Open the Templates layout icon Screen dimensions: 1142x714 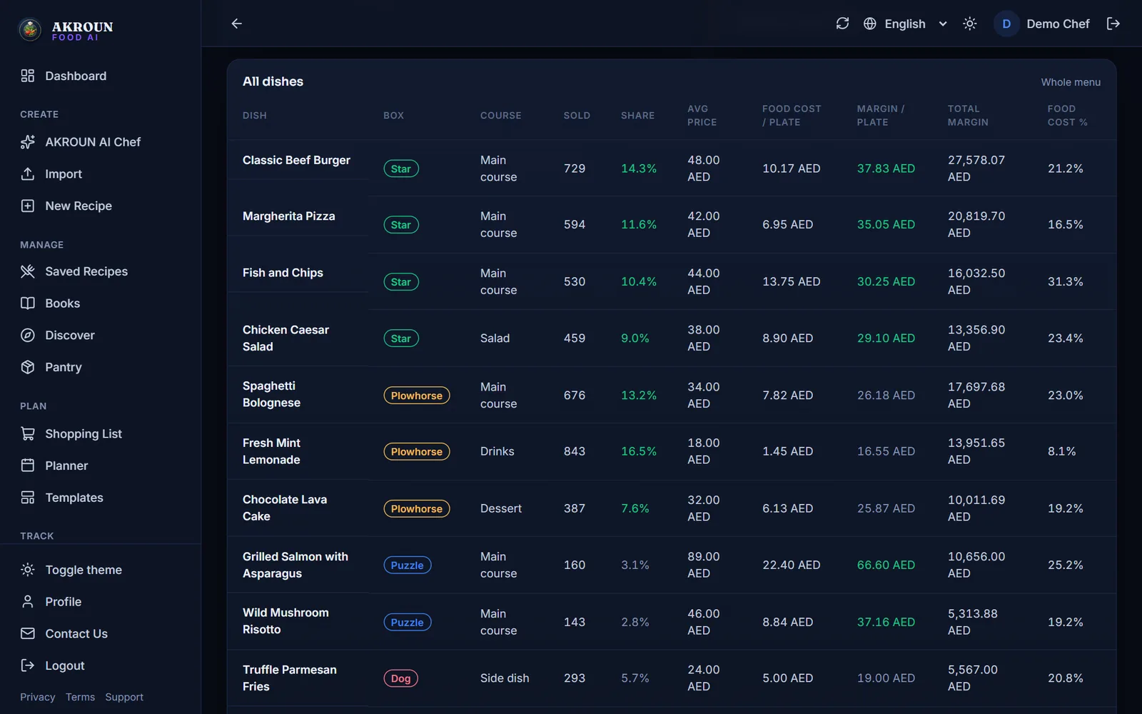coord(28,498)
